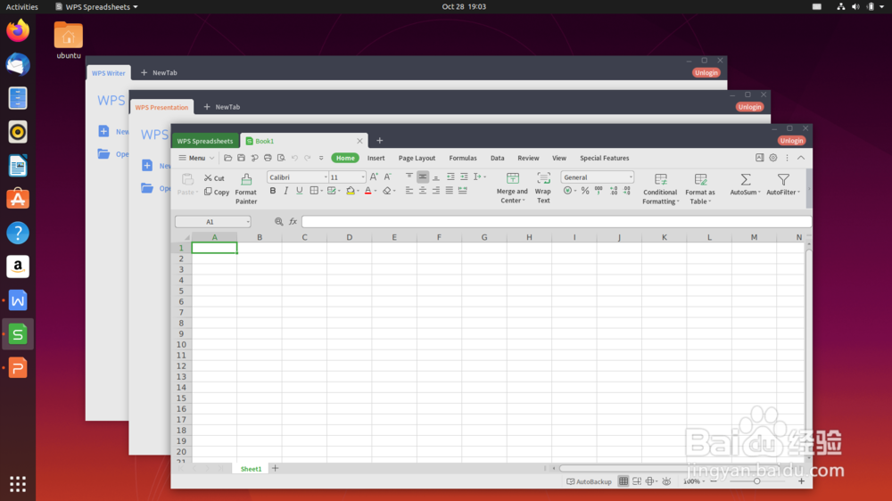Click the Open file icon in quick toolbar
Screen dimensions: 892x501
click(x=227, y=158)
